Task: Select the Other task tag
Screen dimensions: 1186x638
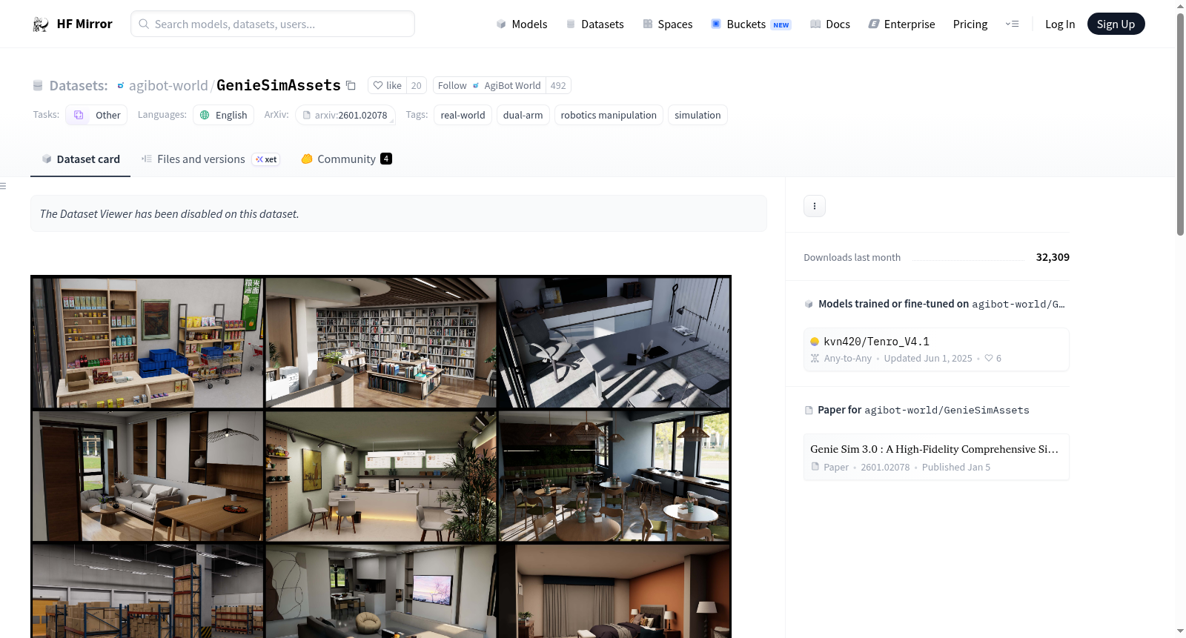Action: (96, 115)
